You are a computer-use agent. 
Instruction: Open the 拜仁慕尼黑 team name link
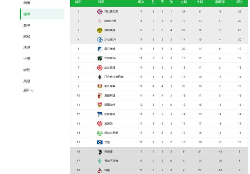pos(111,11)
